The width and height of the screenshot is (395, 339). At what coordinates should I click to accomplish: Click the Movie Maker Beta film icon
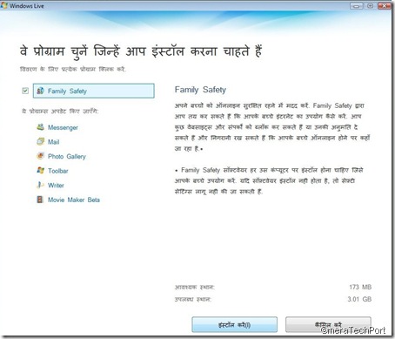[40, 200]
